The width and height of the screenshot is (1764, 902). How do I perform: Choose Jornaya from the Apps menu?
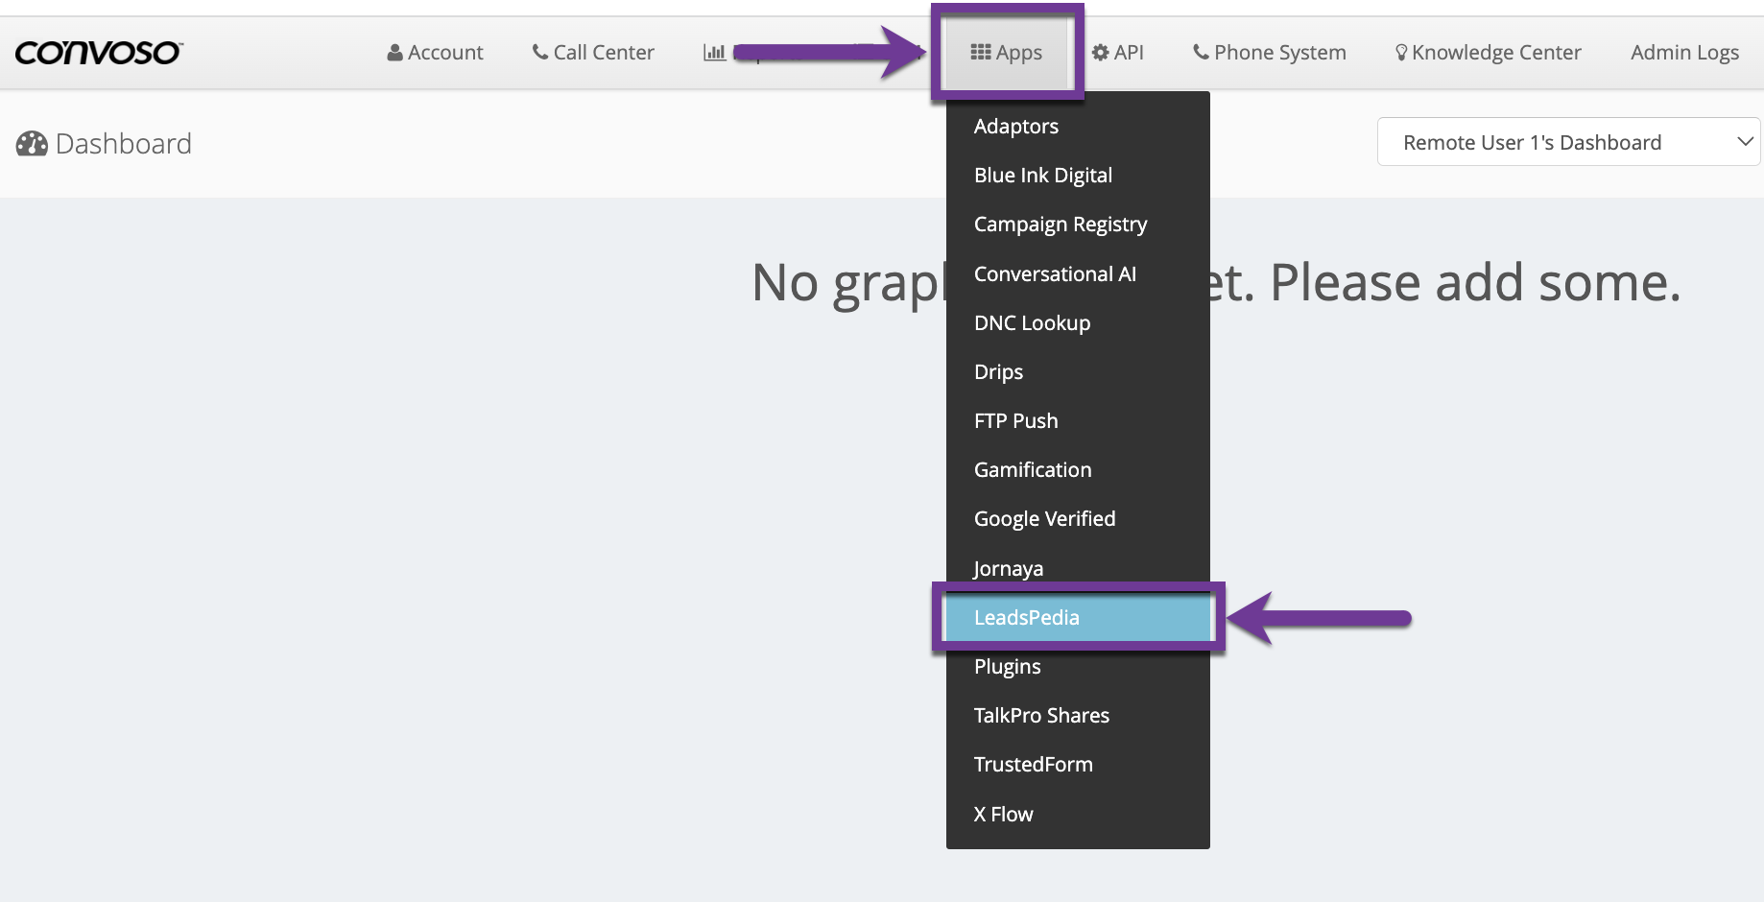click(1008, 569)
